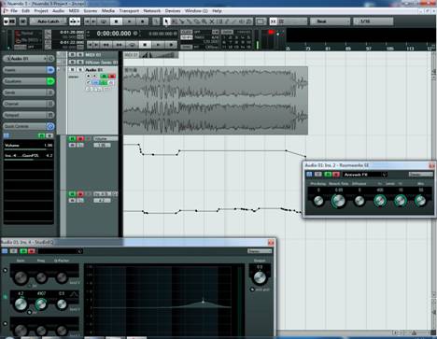The width and height of the screenshot is (437, 339).
Task: Select the Zoom magnifier tool
Action: [x=204, y=21]
